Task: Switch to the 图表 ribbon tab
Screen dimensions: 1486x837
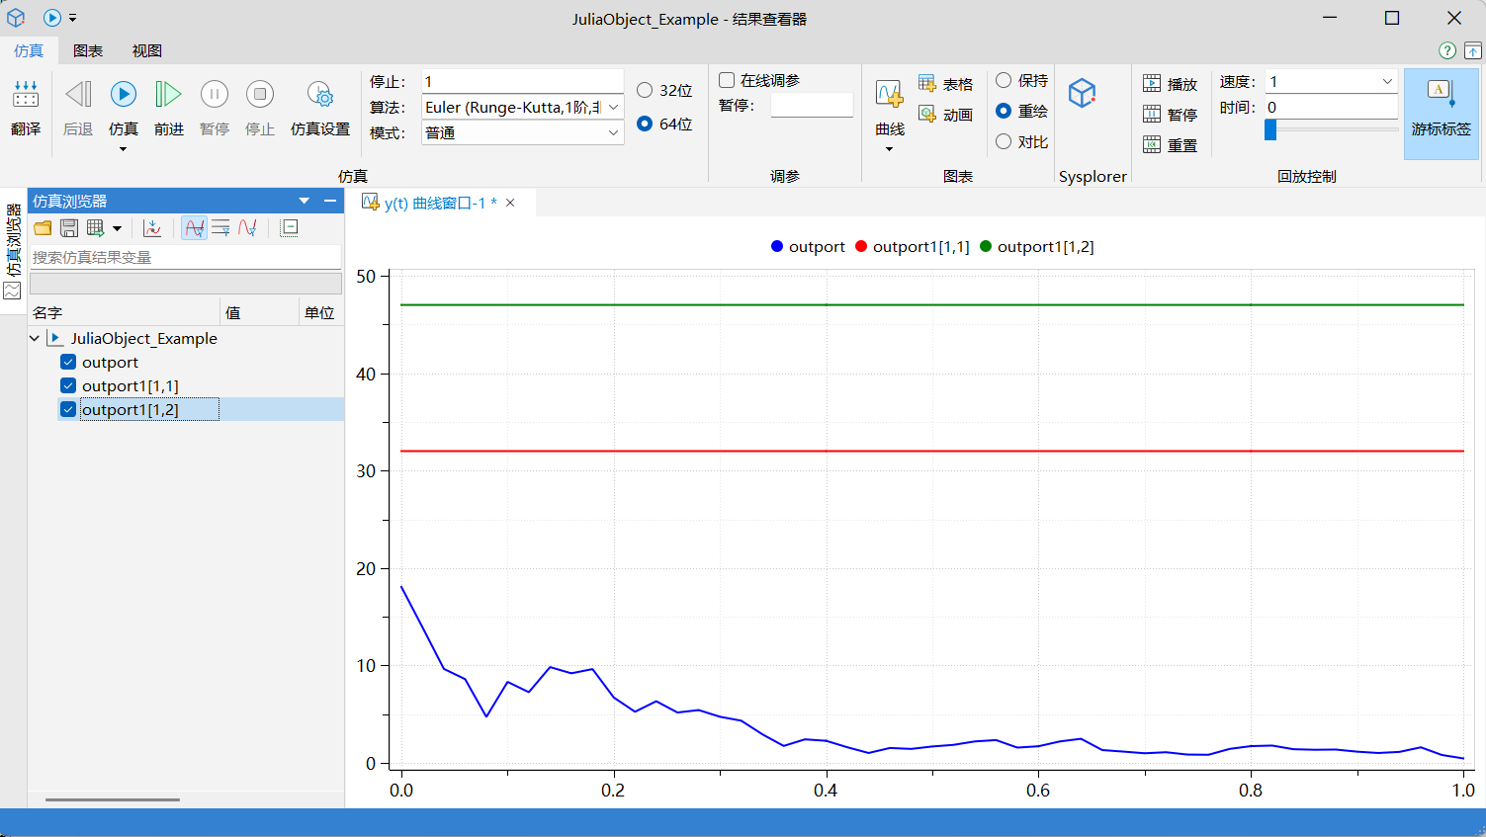Action: click(88, 50)
